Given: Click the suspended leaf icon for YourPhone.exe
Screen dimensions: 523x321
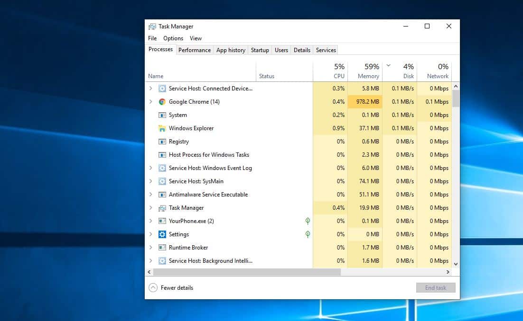Looking at the screenshot, I should 308,221.
